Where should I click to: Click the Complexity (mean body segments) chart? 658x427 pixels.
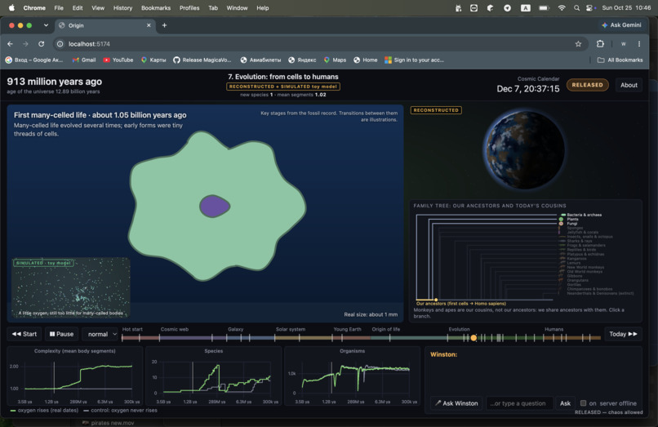pos(74,376)
